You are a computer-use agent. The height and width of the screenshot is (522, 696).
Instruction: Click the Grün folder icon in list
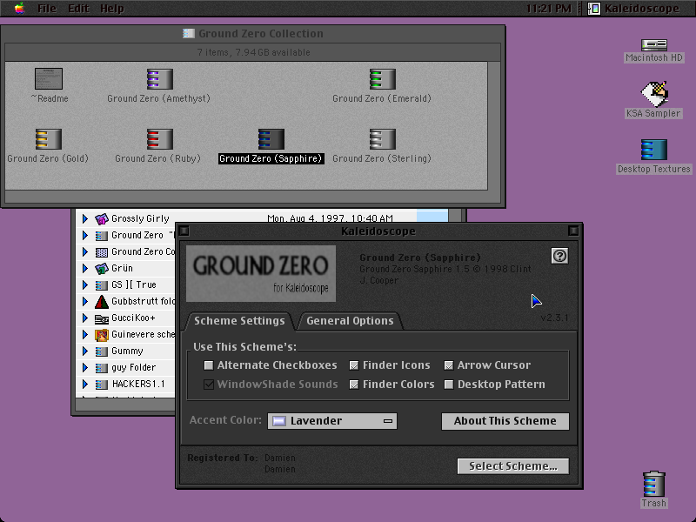click(102, 268)
